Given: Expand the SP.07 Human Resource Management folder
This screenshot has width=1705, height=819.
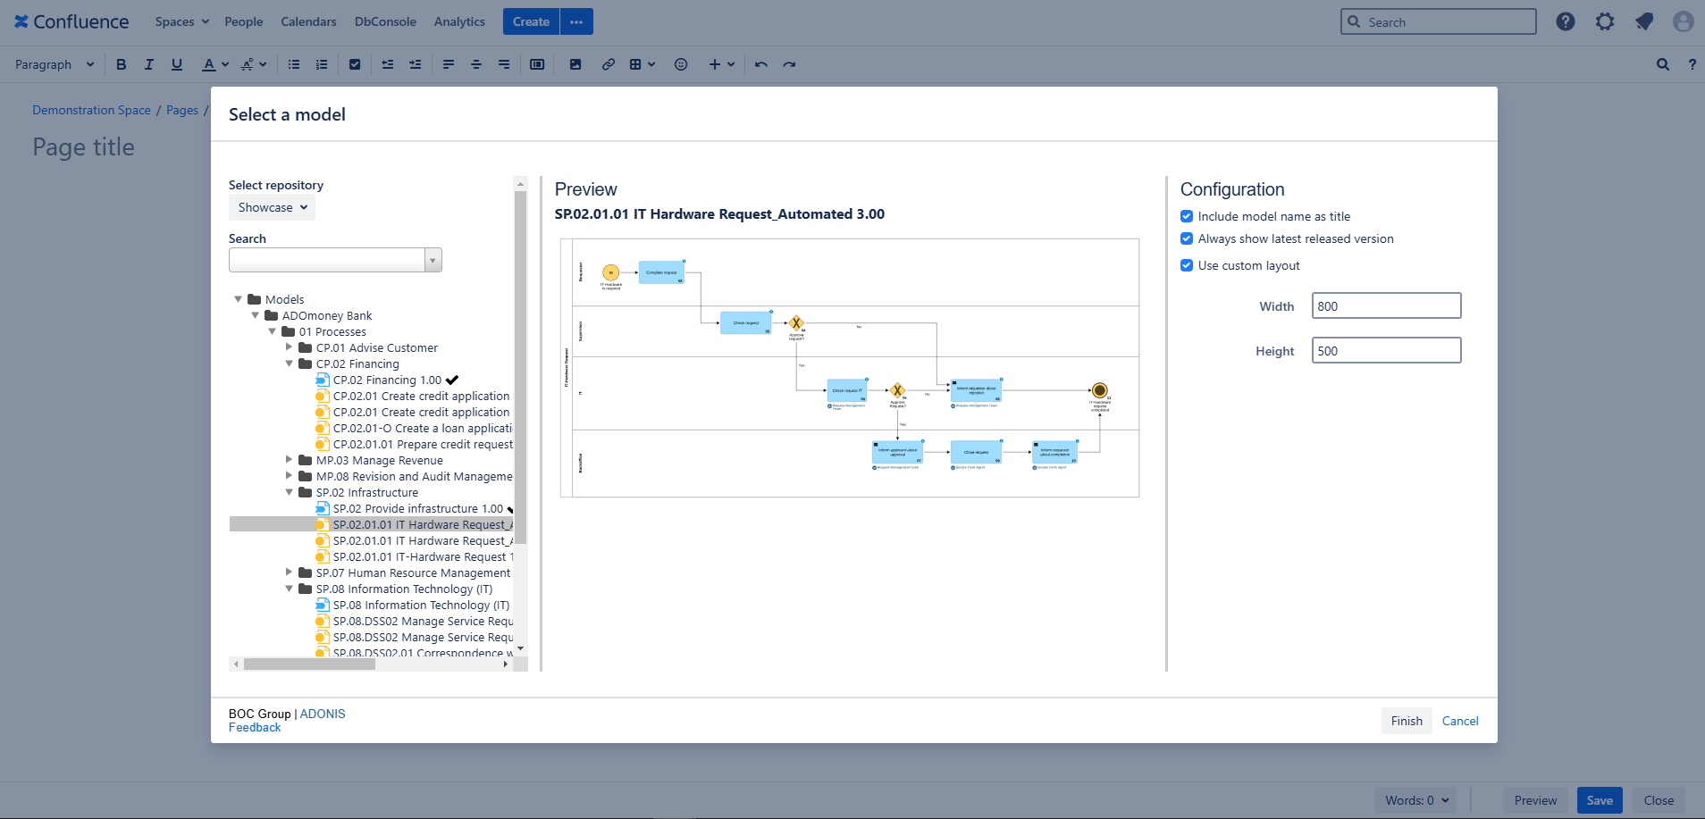Looking at the screenshot, I should click(x=288, y=572).
